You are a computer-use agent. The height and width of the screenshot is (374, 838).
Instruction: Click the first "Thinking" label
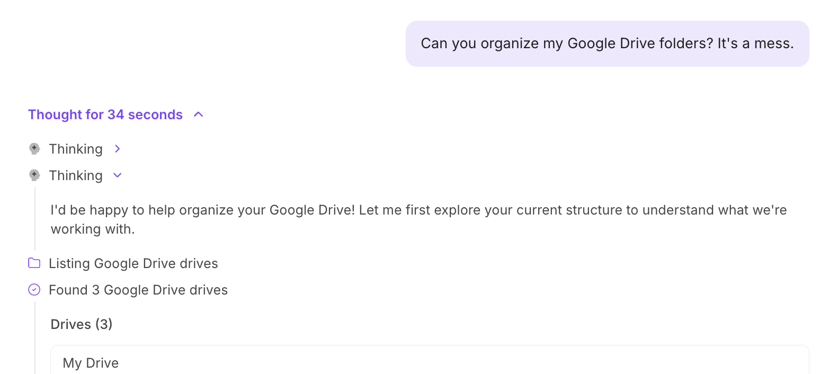[76, 149]
